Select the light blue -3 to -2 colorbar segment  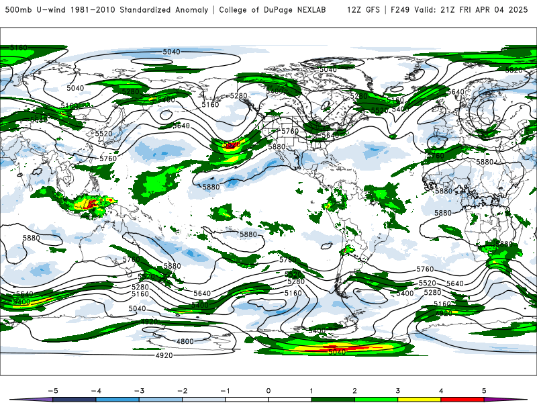click(160, 400)
